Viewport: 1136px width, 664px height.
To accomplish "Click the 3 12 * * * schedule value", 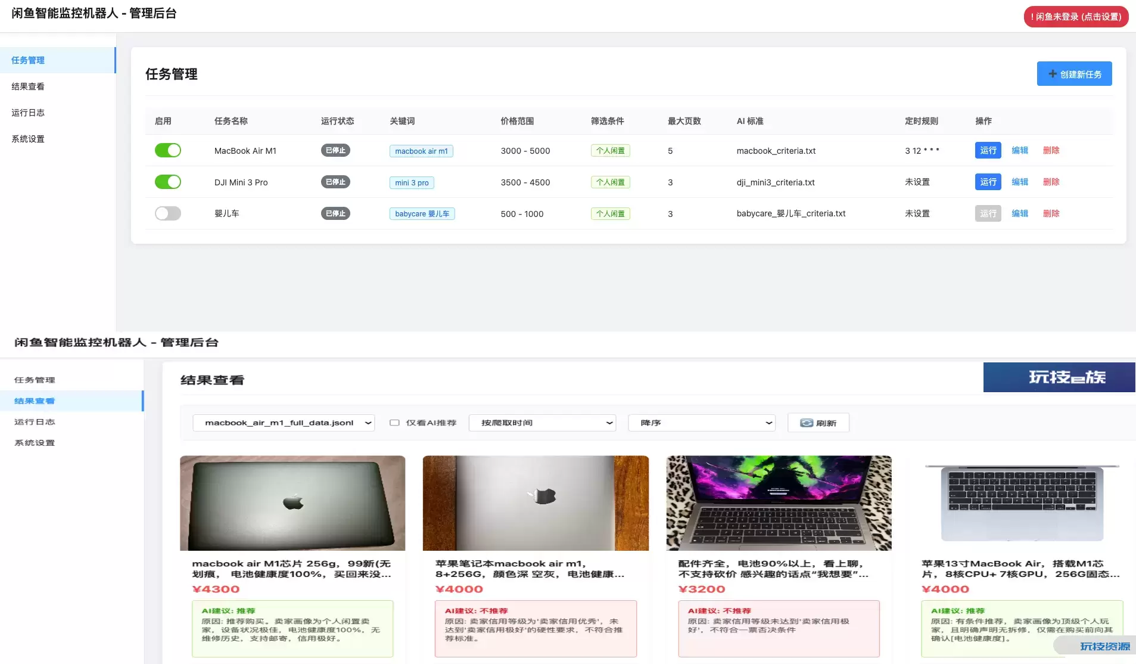I will (922, 151).
